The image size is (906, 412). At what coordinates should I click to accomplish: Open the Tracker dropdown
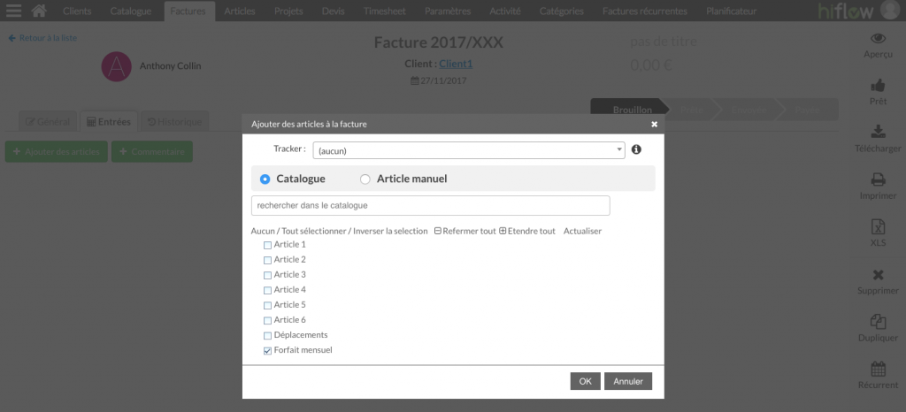[x=469, y=150]
